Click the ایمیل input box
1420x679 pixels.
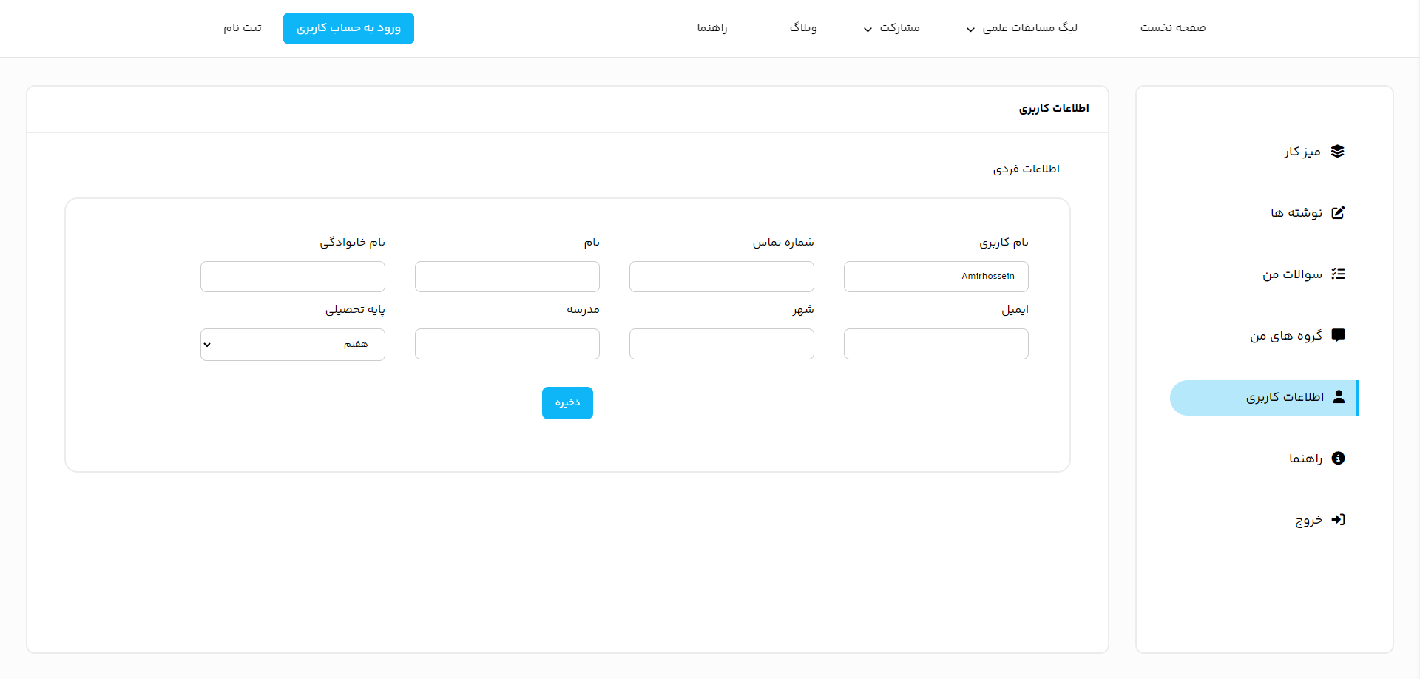pos(935,343)
